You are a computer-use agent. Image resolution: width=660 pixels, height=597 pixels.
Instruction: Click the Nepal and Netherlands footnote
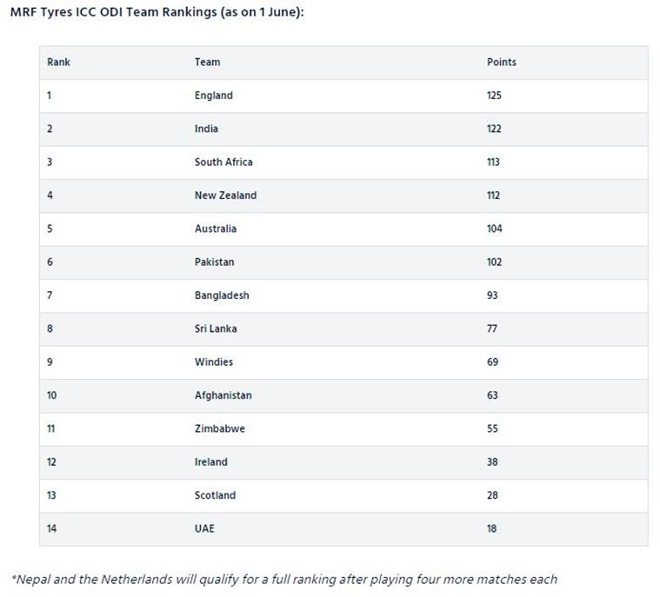click(x=284, y=580)
